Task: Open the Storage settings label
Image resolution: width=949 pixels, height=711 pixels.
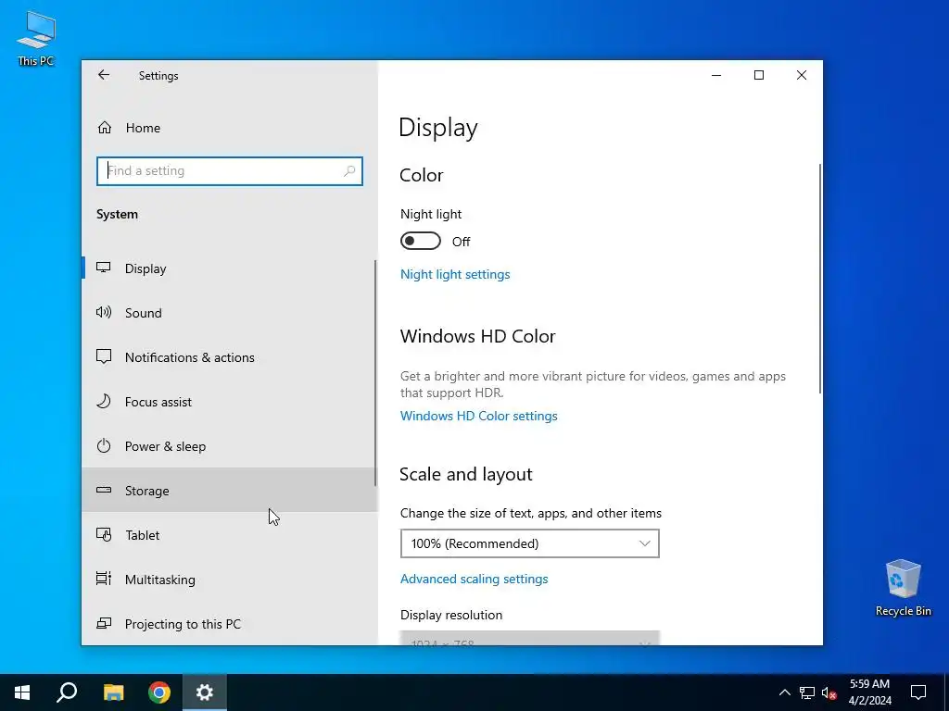Action: pos(147,491)
